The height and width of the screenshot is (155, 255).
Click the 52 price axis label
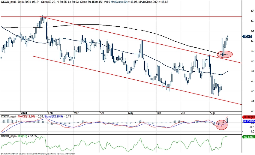click(x=253, y=21)
